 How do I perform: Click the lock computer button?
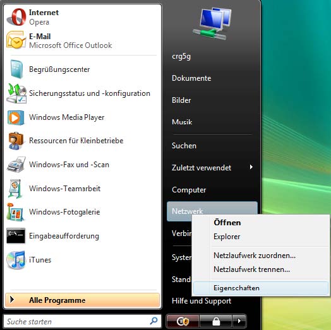(215, 321)
